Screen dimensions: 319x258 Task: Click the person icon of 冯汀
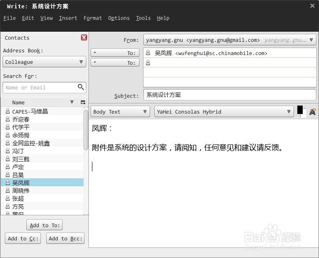(8, 151)
